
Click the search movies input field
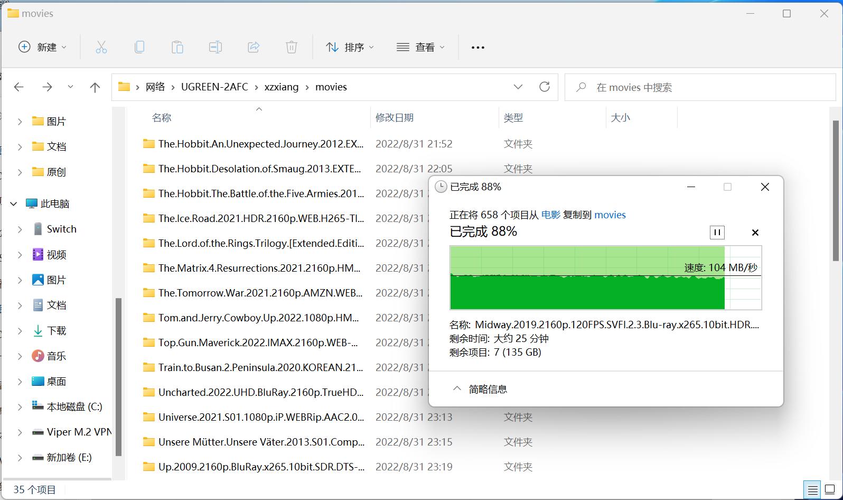pos(700,87)
